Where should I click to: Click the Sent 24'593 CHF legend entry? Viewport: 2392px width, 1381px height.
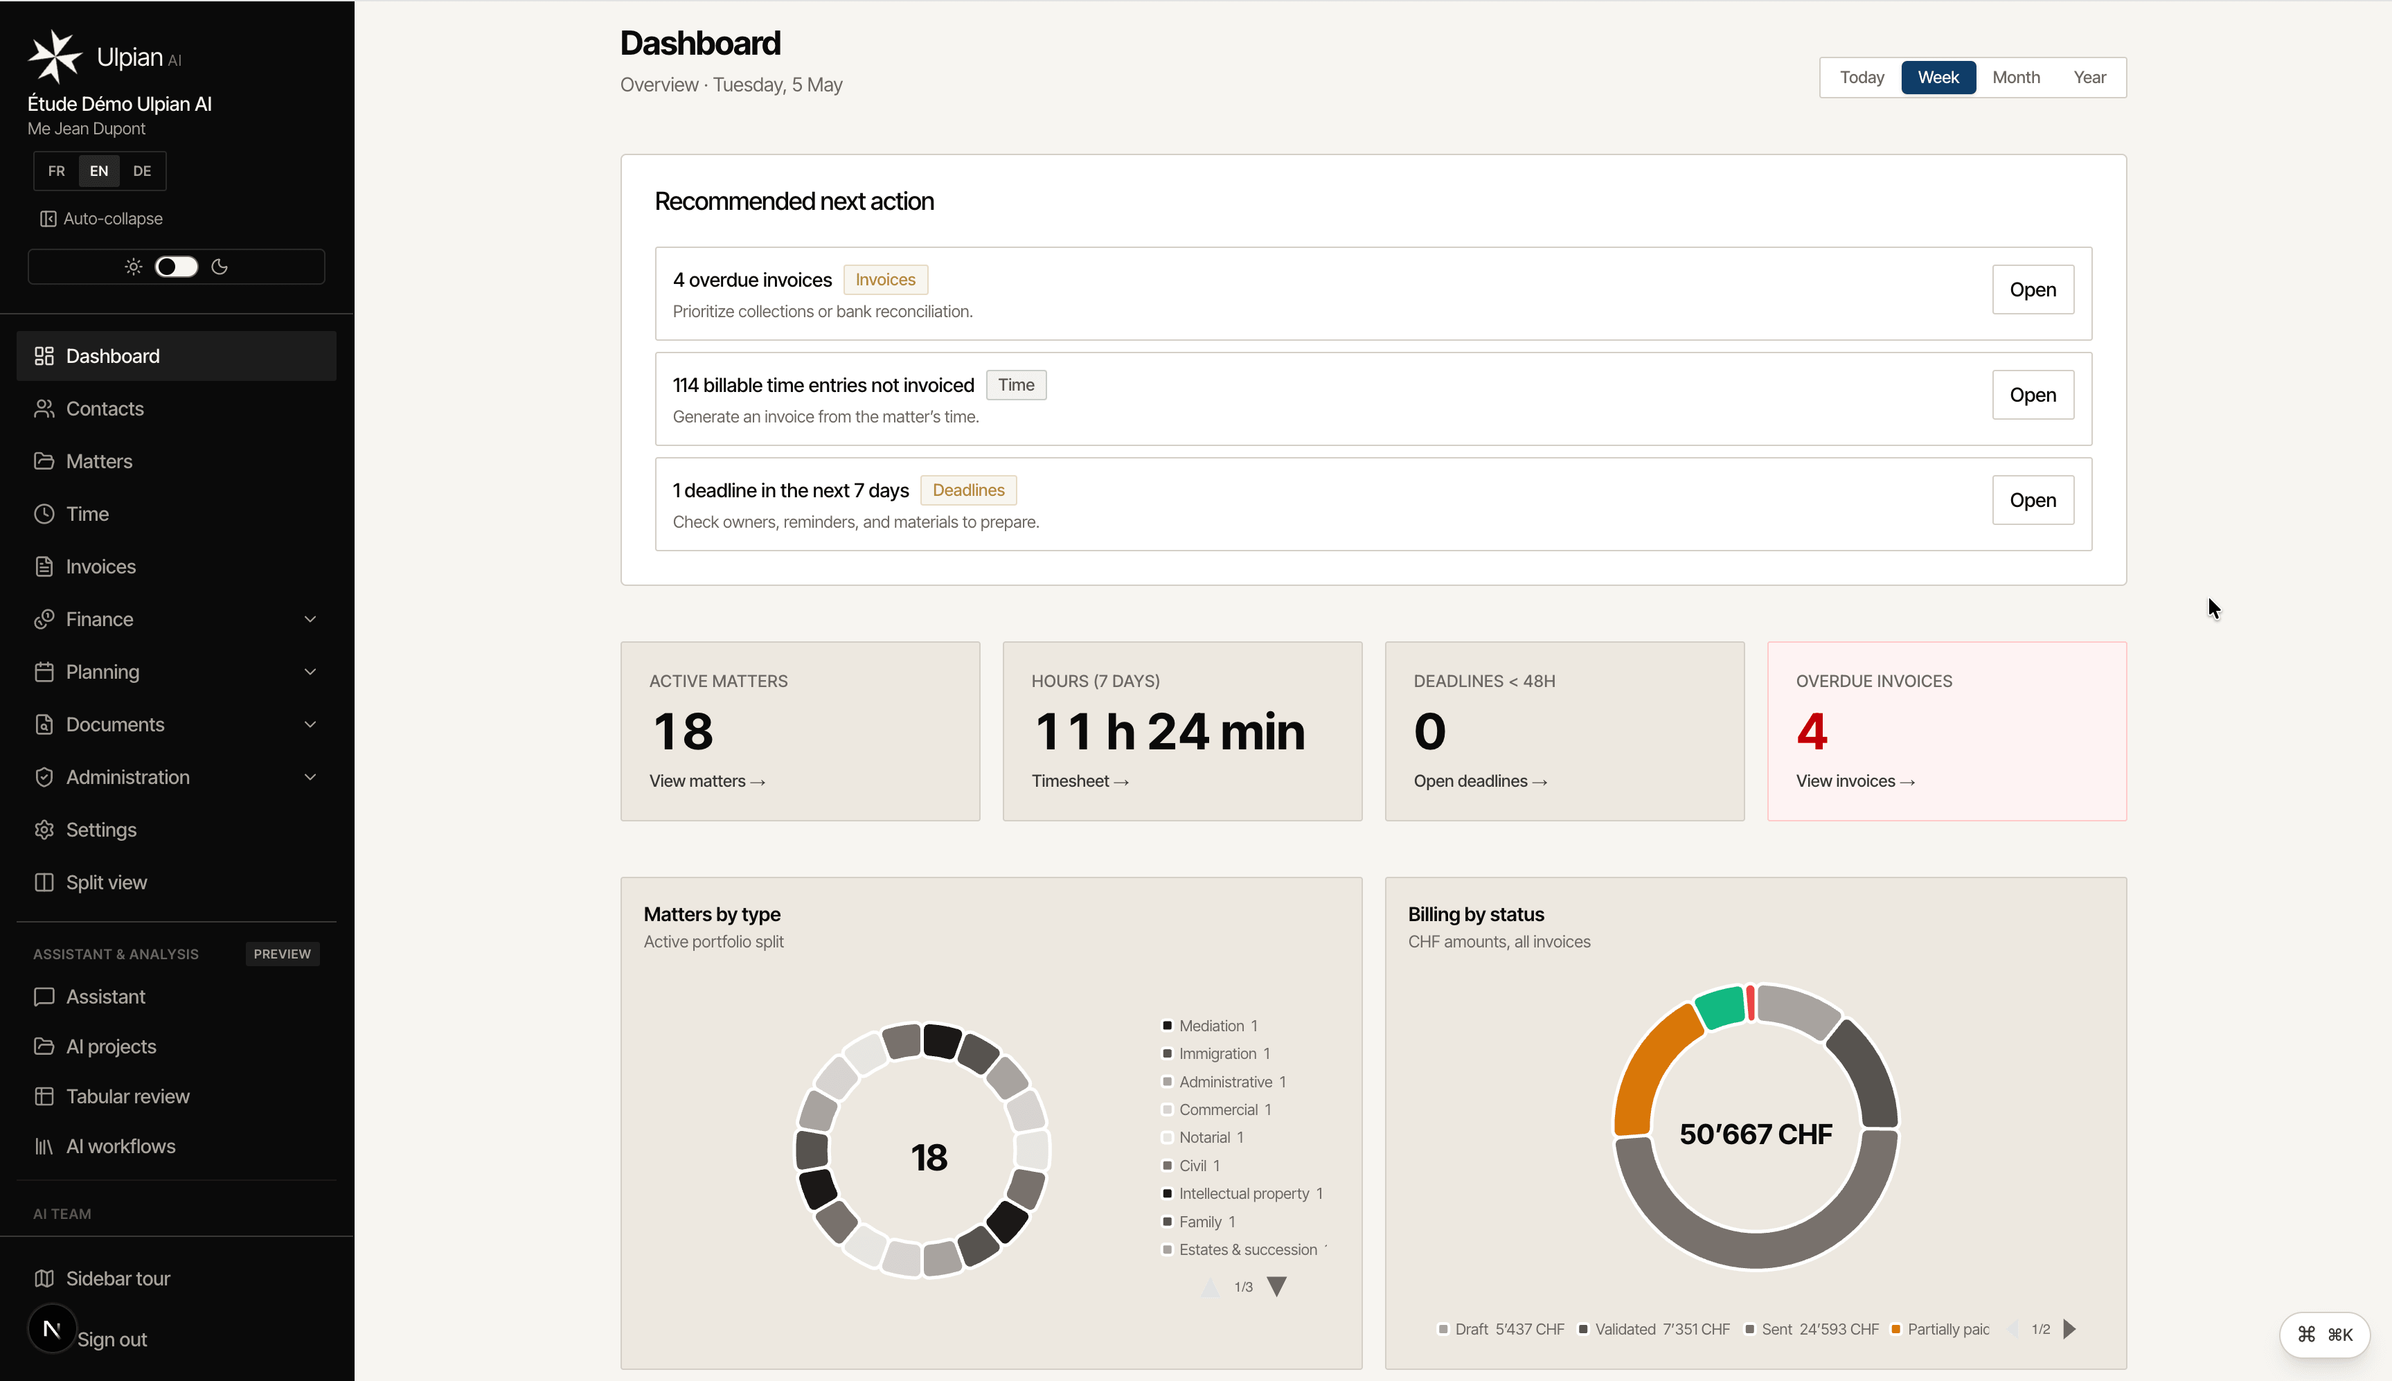click(1812, 1329)
